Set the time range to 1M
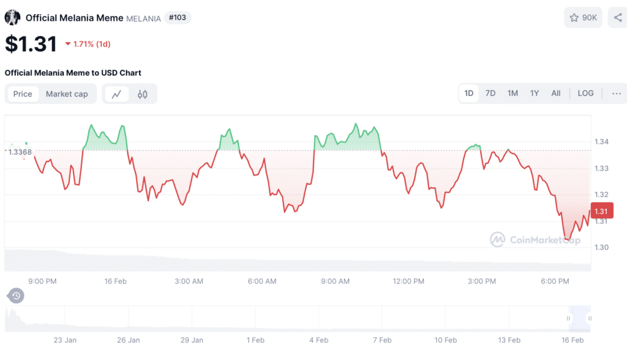The width and height of the screenshot is (627, 348). point(512,94)
